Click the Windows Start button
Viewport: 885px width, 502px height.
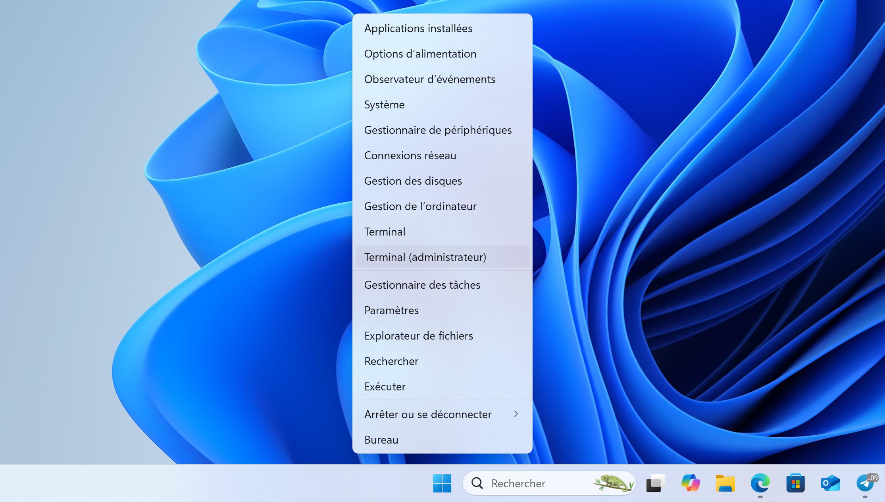(442, 483)
